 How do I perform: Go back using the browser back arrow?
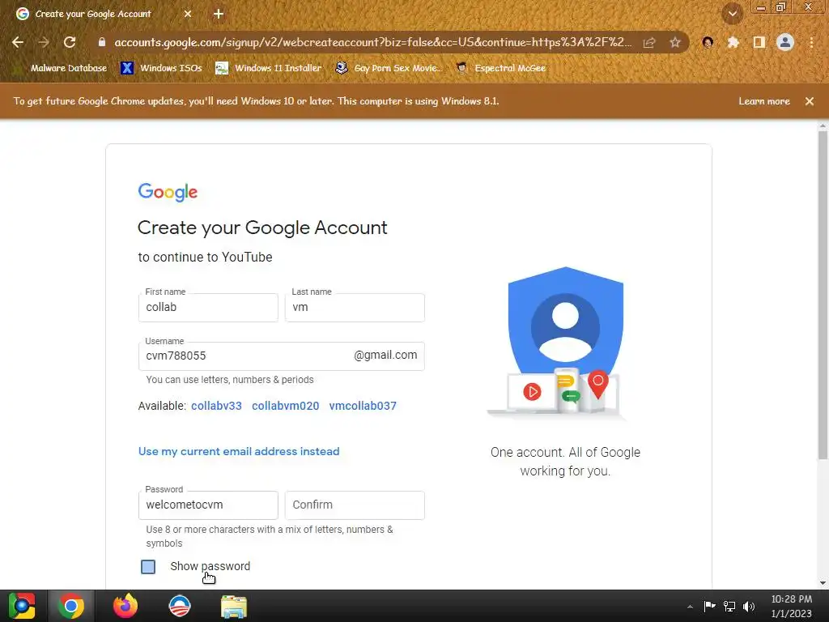(x=18, y=42)
